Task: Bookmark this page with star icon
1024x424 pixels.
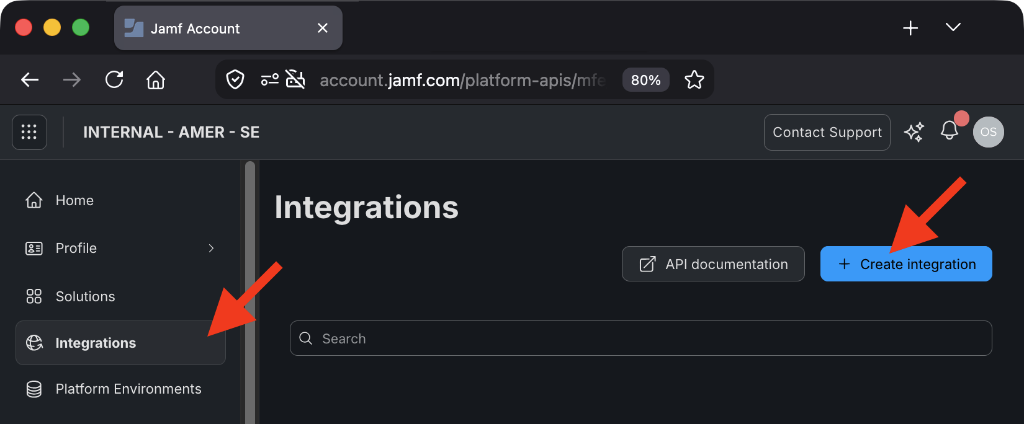Action: point(694,79)
